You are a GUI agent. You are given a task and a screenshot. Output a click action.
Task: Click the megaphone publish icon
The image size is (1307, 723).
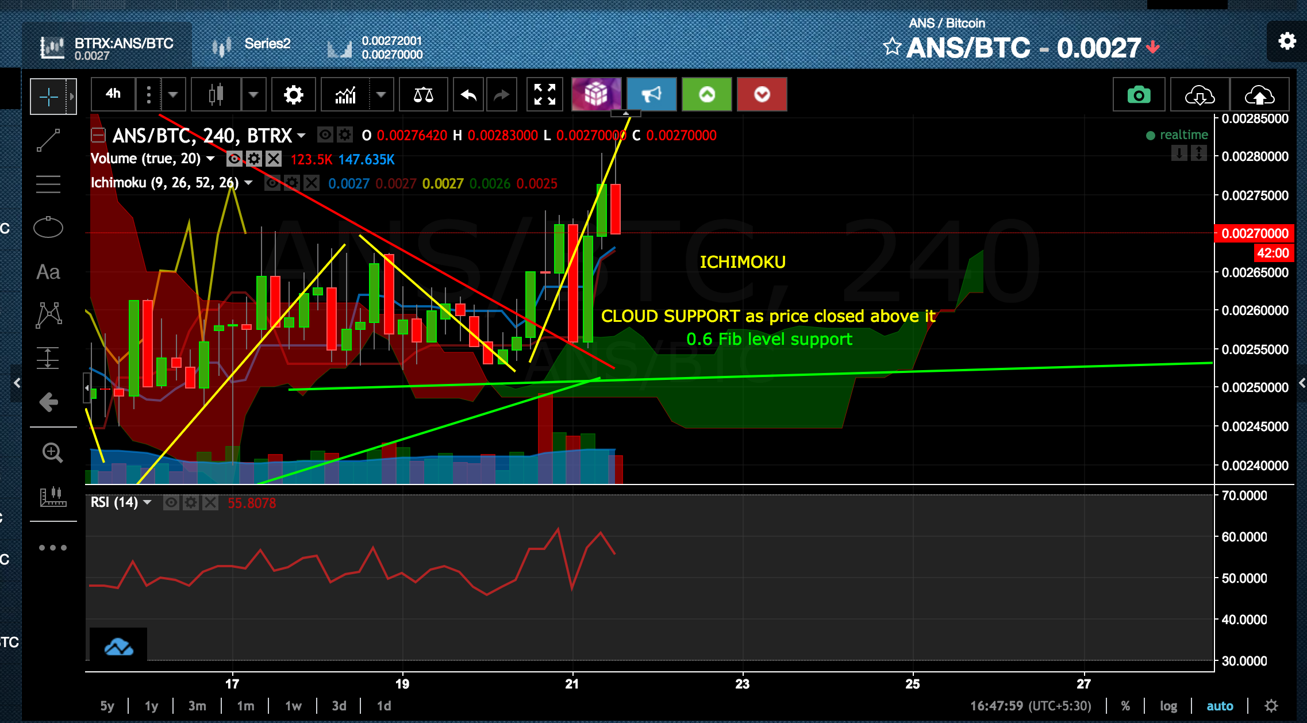click(x=651, y=95)
